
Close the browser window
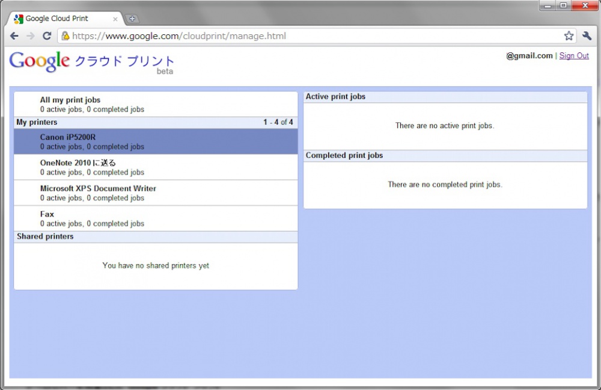tap(585, 5)
